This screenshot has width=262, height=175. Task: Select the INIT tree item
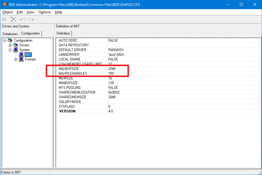(28, 55)
